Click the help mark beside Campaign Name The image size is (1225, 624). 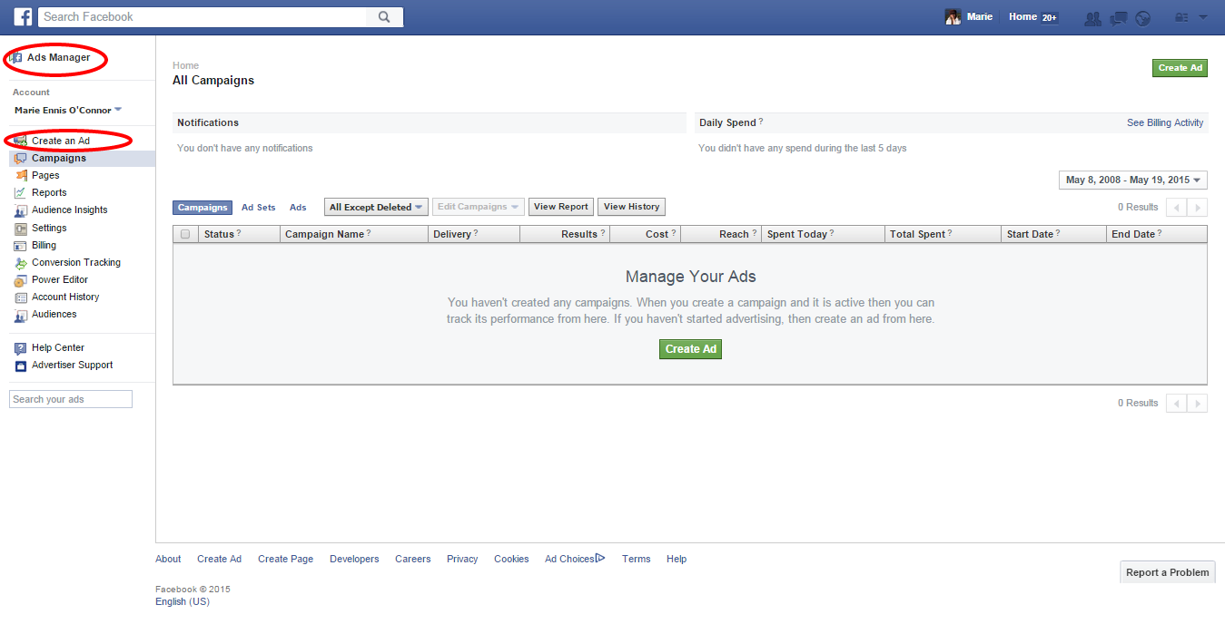tap(369, 233)
